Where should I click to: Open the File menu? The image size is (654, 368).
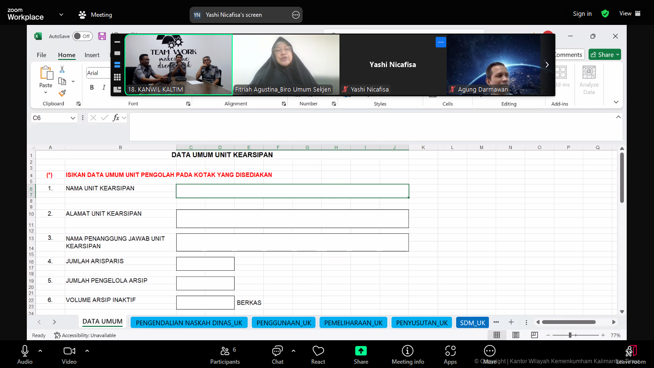[x=42, y=55]
